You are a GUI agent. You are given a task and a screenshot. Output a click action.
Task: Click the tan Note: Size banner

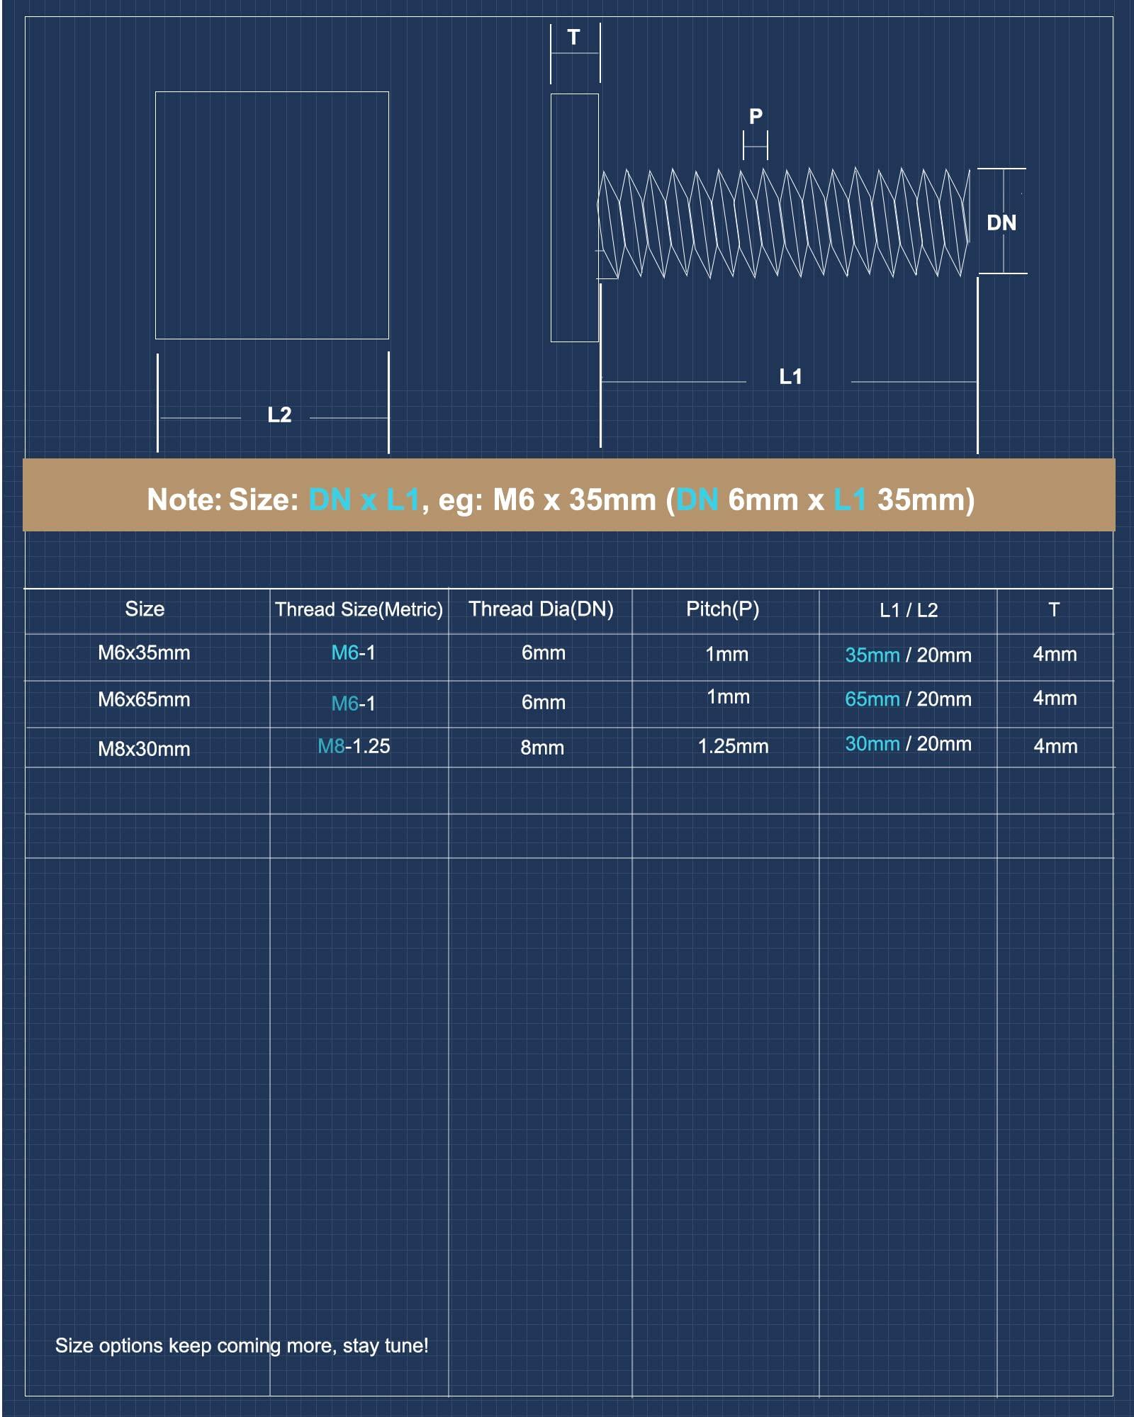coord(567,499)
